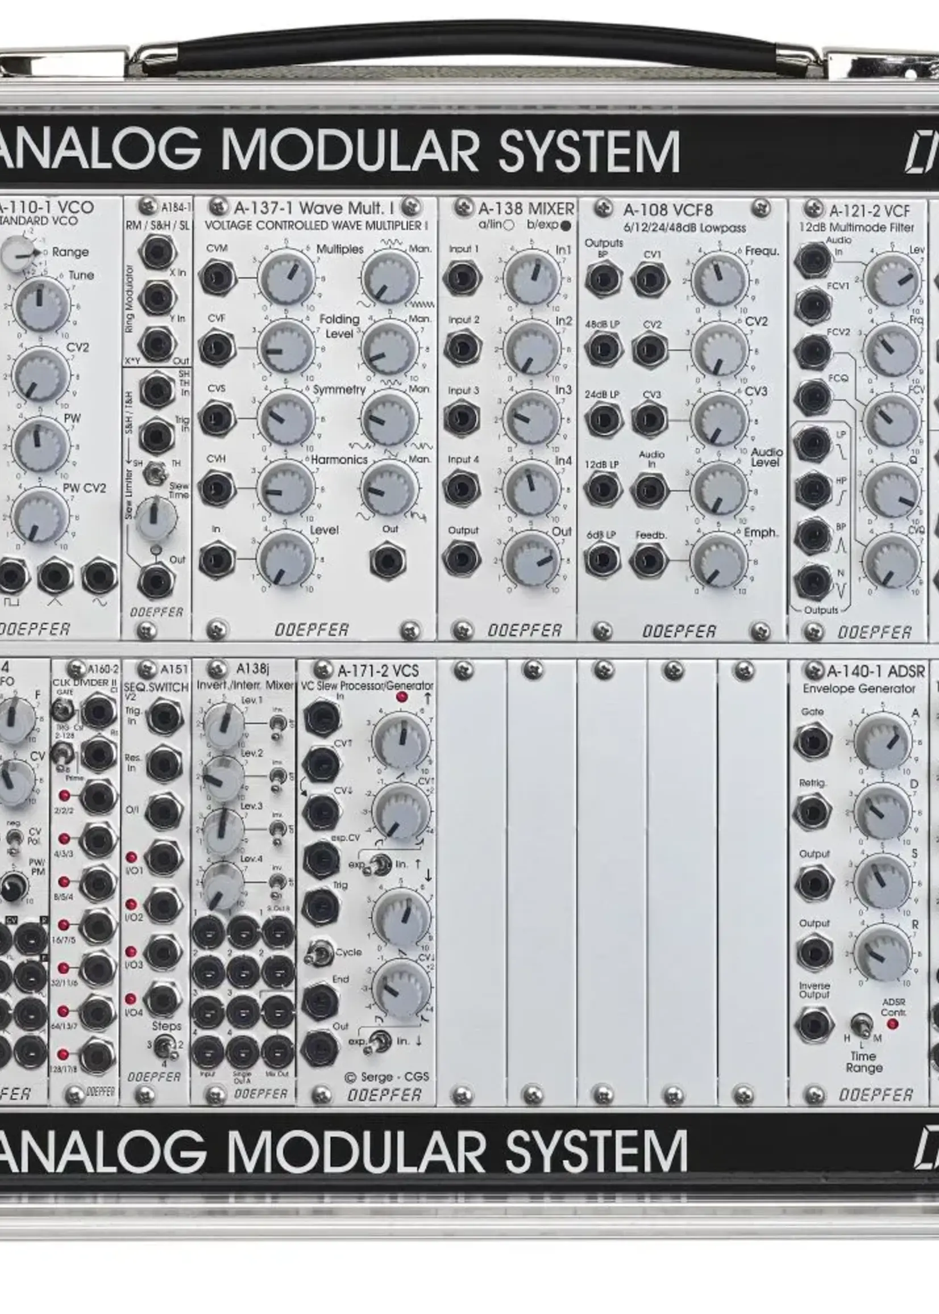Click the Ring Modulator X In jack
The height and width of the screenshot is (1314, 939).
(157, 252)
